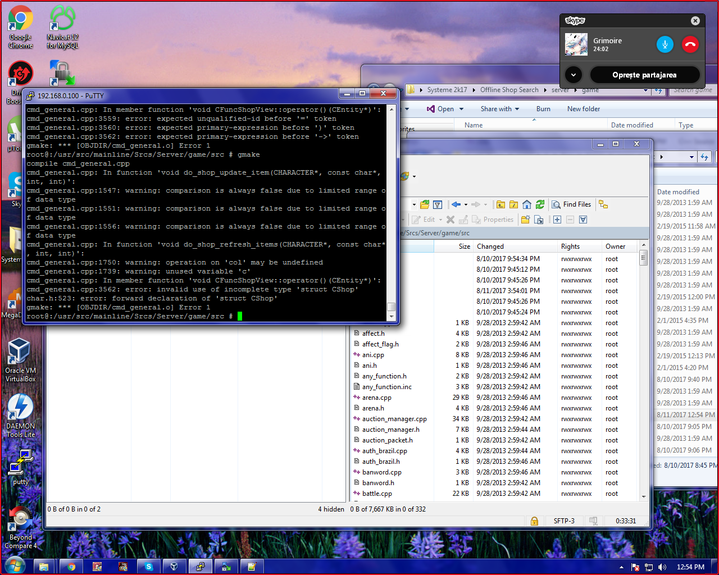Open Skype from the taskbar

[x=148, y=567]
